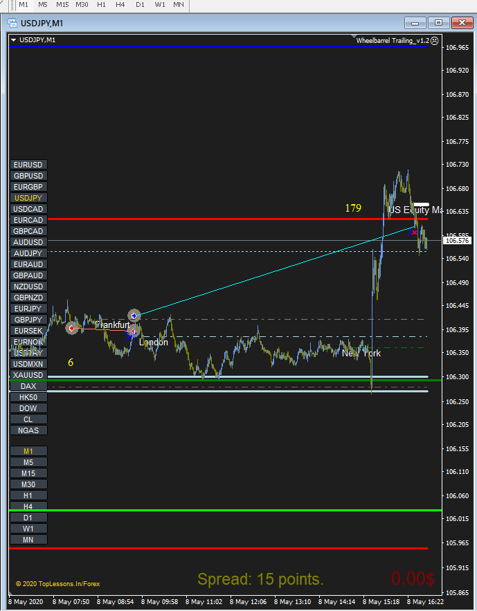Restore the USDJPY,M1 chart window
Image resolution: width=477 pixels, height=611 pixels.
click(438, 23)
